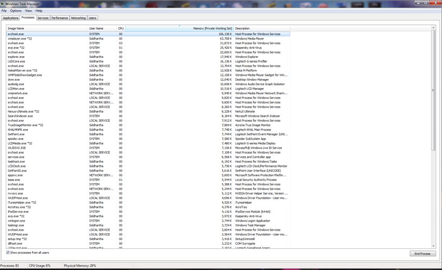Open the File menu
The image size is (442, 270).
point(4,11)
